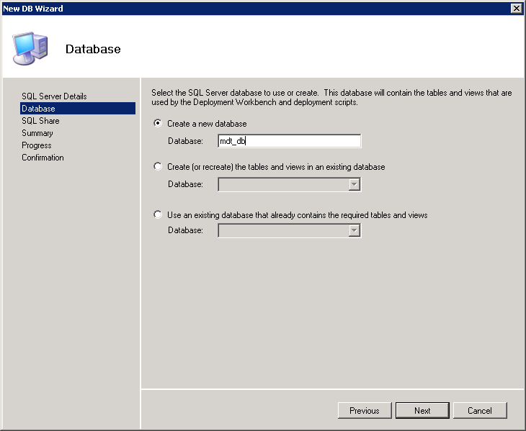This screenshot has width=526, height=431.
Task: Open the SQL Share wizard step
Action: click(x=40, y=121)
